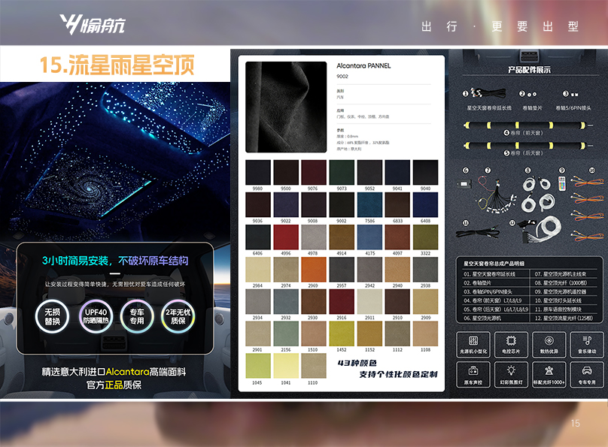Click the 15.流星雨星空顶 heading
This screenshot has height=447, width=608.
pyautogui.click(x=117, y=65)
